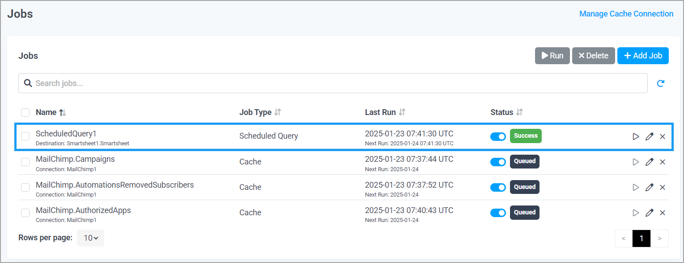Run the ScheduledQuery1 job using its row play icon

pyautogui.click(x=636, y=136)
